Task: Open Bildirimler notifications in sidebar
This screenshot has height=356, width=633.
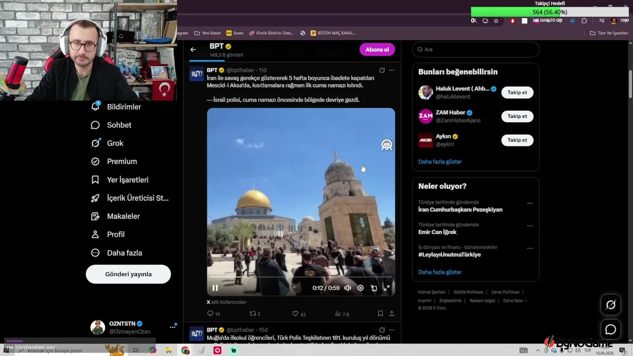Action: point(116,107)
